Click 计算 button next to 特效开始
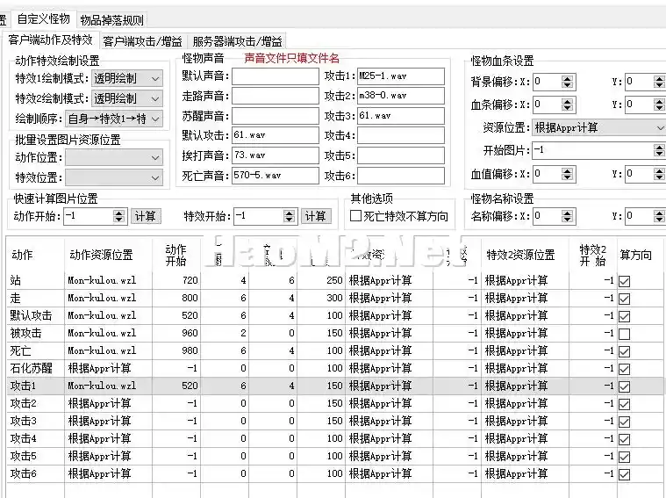 [x=316, y=216]
